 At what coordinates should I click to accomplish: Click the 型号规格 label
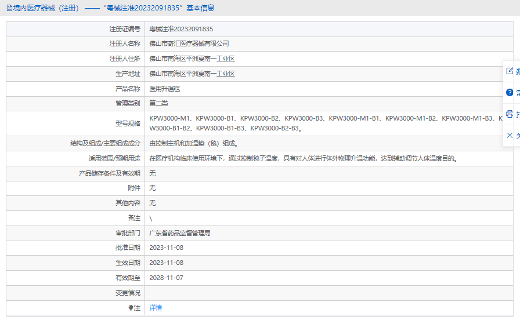click(x=128, y=123)
